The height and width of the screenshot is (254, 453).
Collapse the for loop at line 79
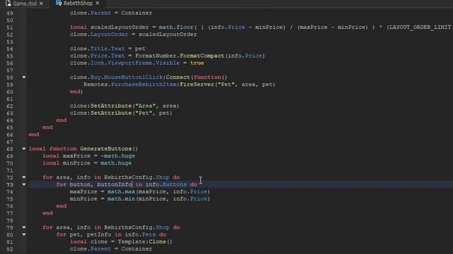(x=24, y=227)
